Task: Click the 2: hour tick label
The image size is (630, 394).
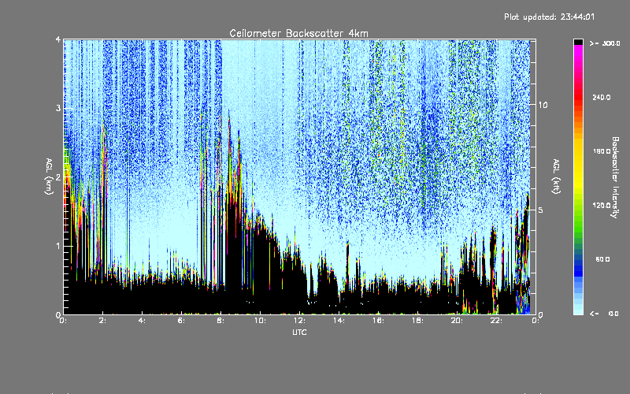Action: pyautogui.click(x=103, y=321)
